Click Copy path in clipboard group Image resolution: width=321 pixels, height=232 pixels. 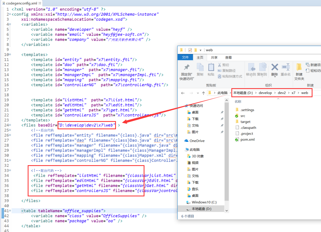coord(226,71)
